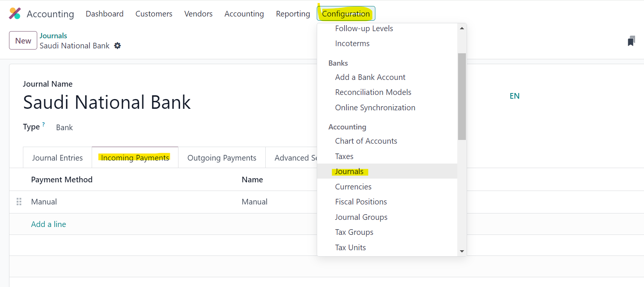Click the Accounting app title
644x287 pixels.
tap(50, 14)
